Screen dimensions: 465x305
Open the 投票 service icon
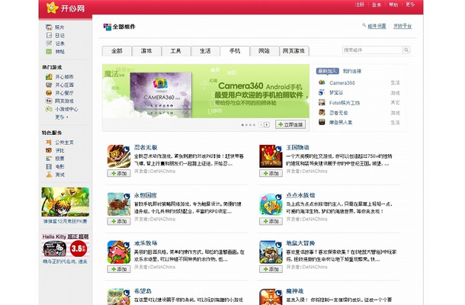click(x=49, y=159)
